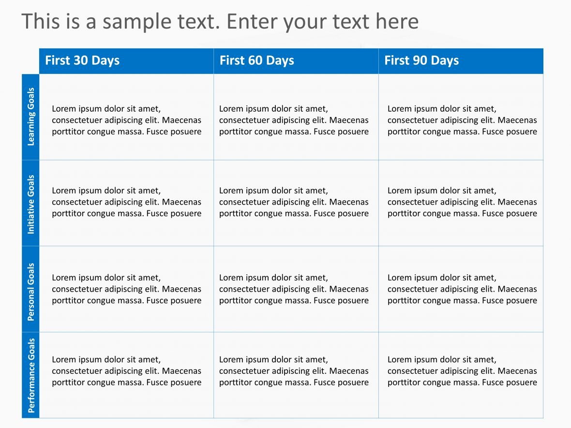571x428 pixels.
Task: Click Personal Goals text under 60 Days
Action: coord(294,289)
